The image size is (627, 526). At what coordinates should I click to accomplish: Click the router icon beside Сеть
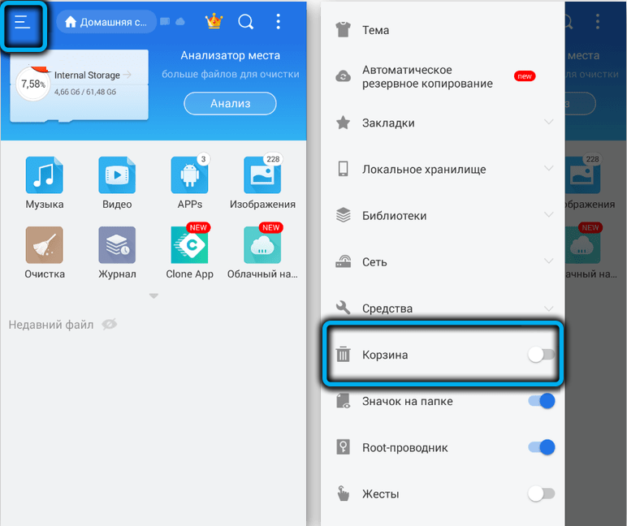pyautogui.click(x=343, y=261)
